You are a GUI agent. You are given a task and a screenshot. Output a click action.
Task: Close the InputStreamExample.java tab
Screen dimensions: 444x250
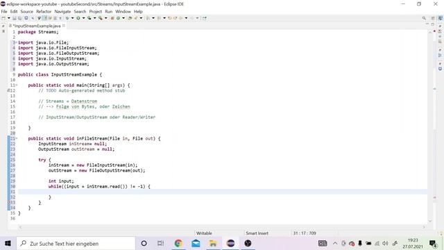64,26
